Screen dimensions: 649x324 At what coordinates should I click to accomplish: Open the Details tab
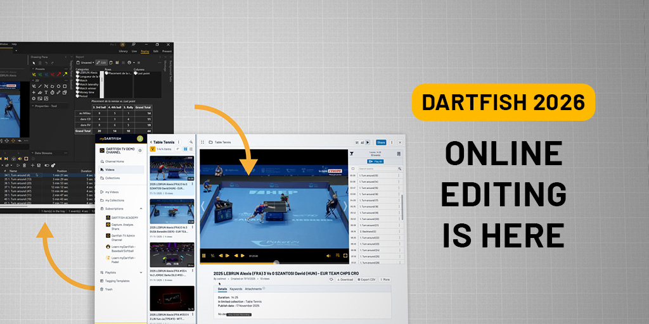point(222,289)
